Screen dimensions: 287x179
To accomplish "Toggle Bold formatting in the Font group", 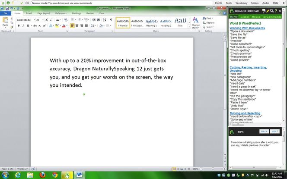I will 18,26.
